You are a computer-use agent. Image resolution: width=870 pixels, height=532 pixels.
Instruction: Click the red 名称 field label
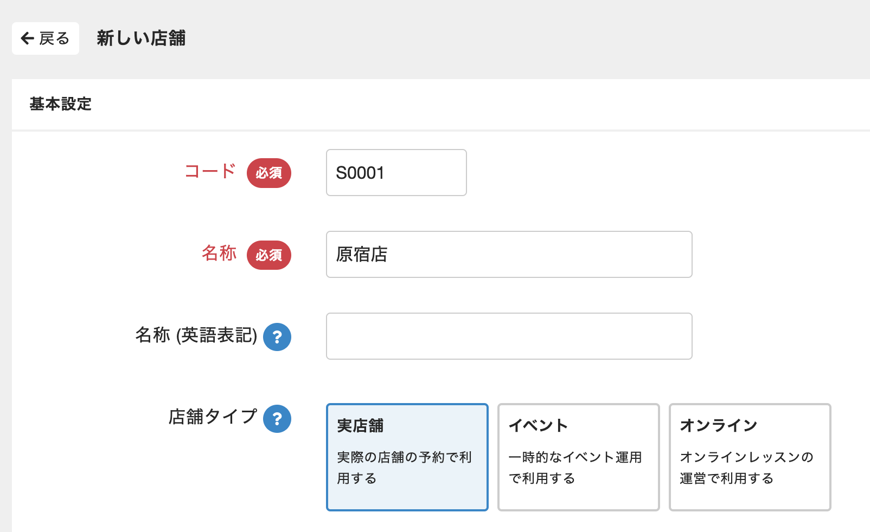(x=219, y=253)
